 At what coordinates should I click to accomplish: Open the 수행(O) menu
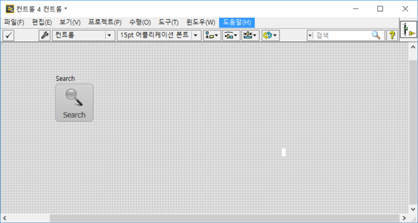[140, 23]
